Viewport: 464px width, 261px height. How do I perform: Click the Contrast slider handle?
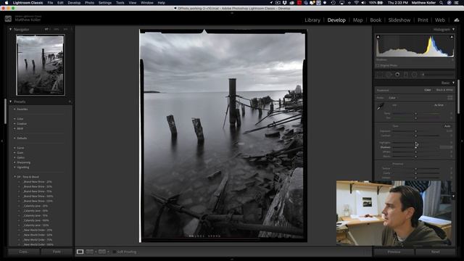point(415,136)
